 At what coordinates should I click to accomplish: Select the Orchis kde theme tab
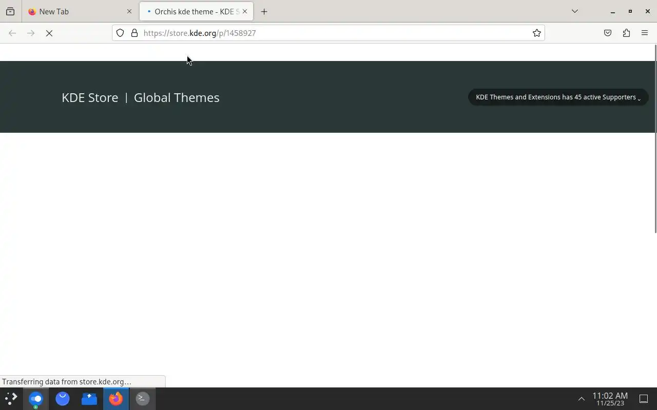click(196, 11)
